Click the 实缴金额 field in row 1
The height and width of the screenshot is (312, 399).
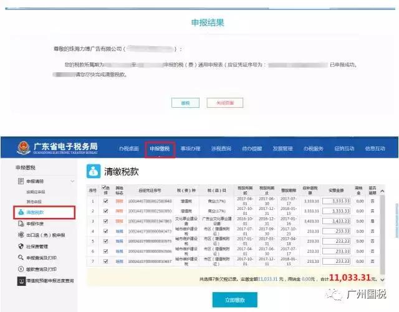336,201
